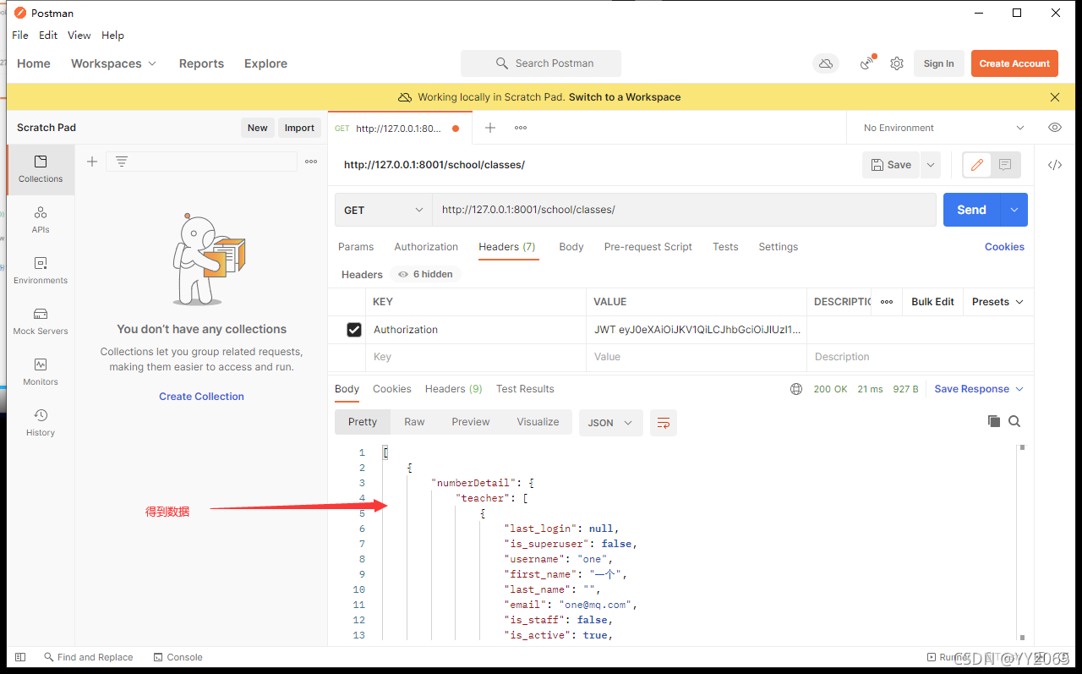Switch to the Params tab
Viewport: 1082px width, 674px height.
tap(356, 247)
